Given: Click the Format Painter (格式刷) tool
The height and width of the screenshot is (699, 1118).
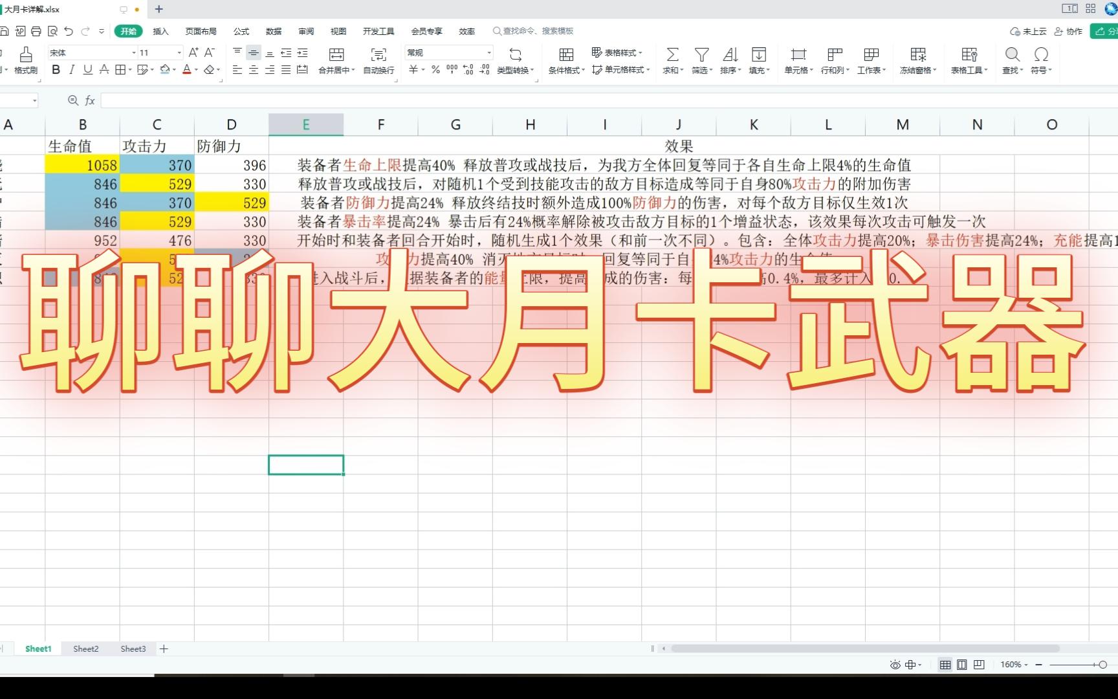Looking at the screenshot, I should click(x=26, y=60).
